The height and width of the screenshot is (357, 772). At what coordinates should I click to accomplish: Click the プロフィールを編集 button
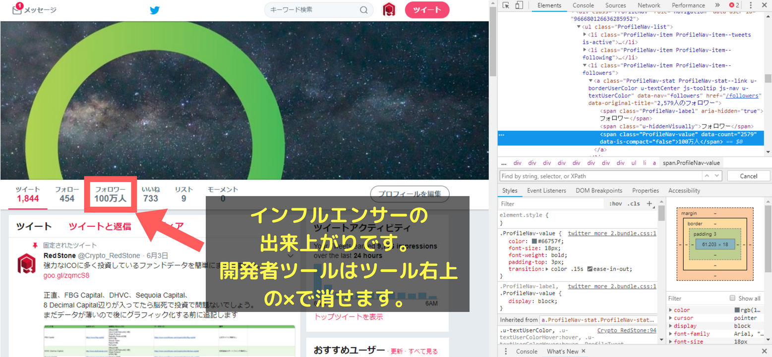tap(410, 194)
